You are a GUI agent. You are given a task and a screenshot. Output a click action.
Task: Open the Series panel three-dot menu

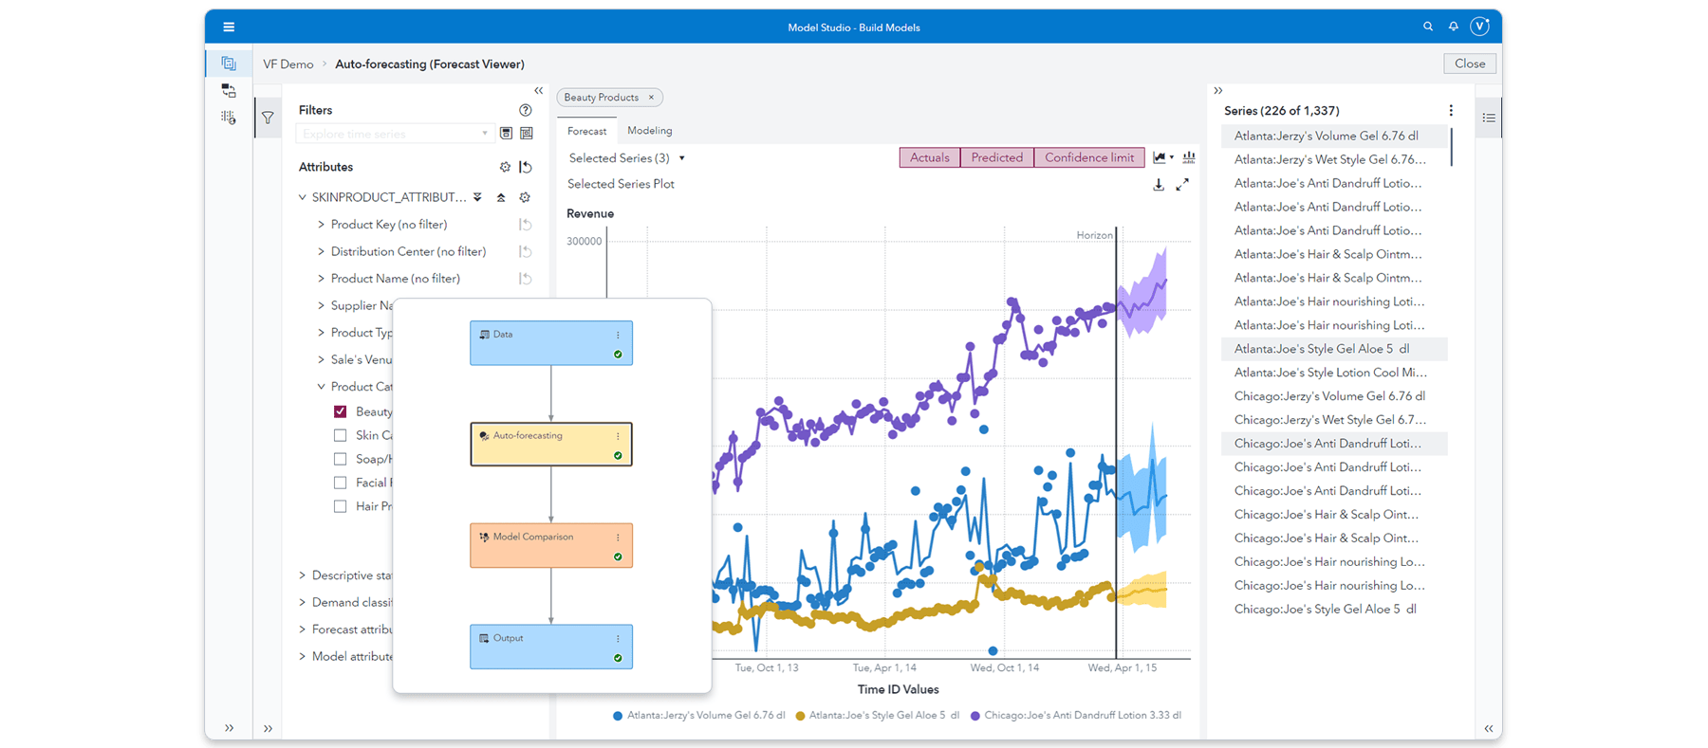pos(1450,111)
